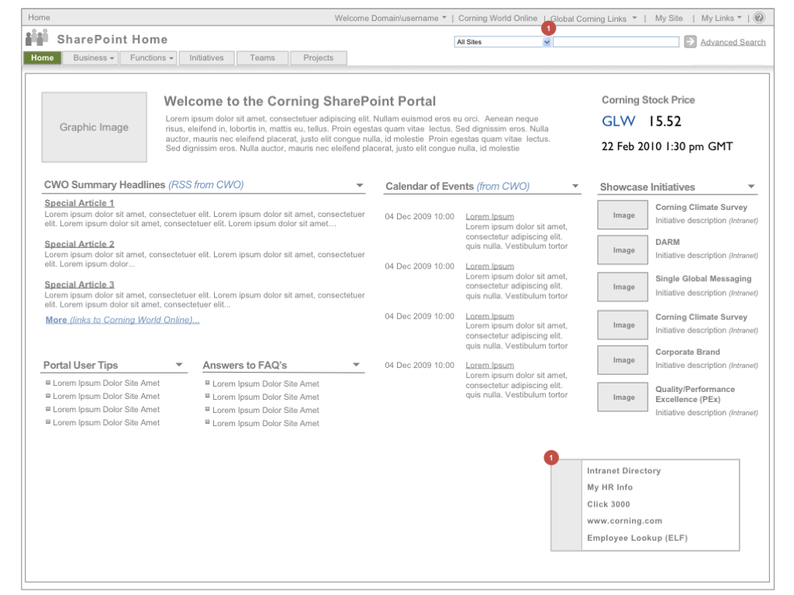Open Special Article 1 headline
Viewport: 794px width, 595px height.
(80, 203)
